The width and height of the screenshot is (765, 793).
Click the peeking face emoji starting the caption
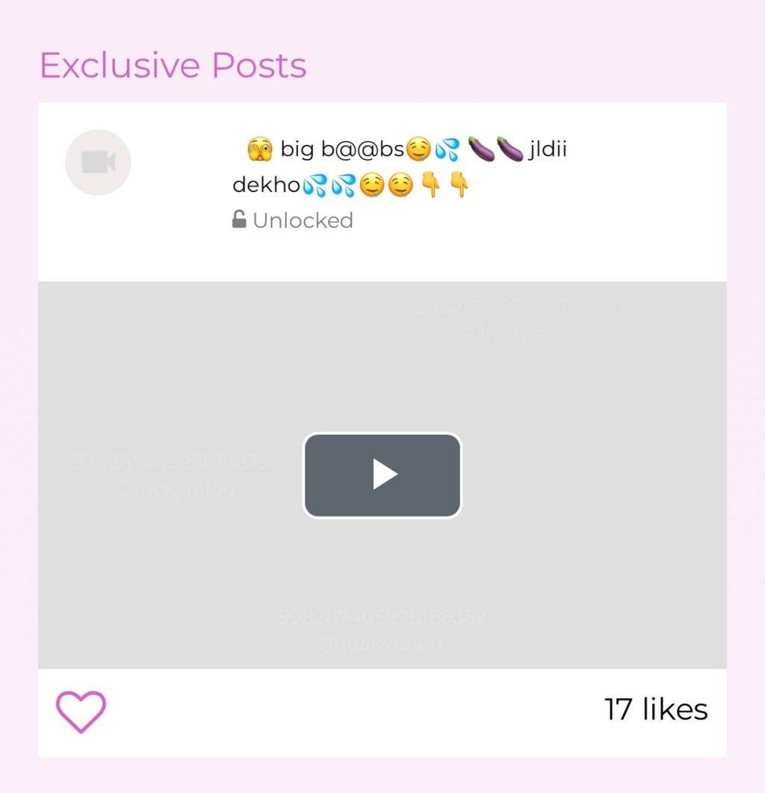(260, 149)
